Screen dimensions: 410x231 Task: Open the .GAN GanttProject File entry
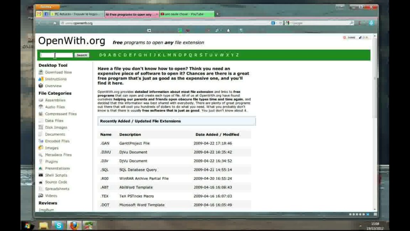pyautogui.click(x=105, y=143)
